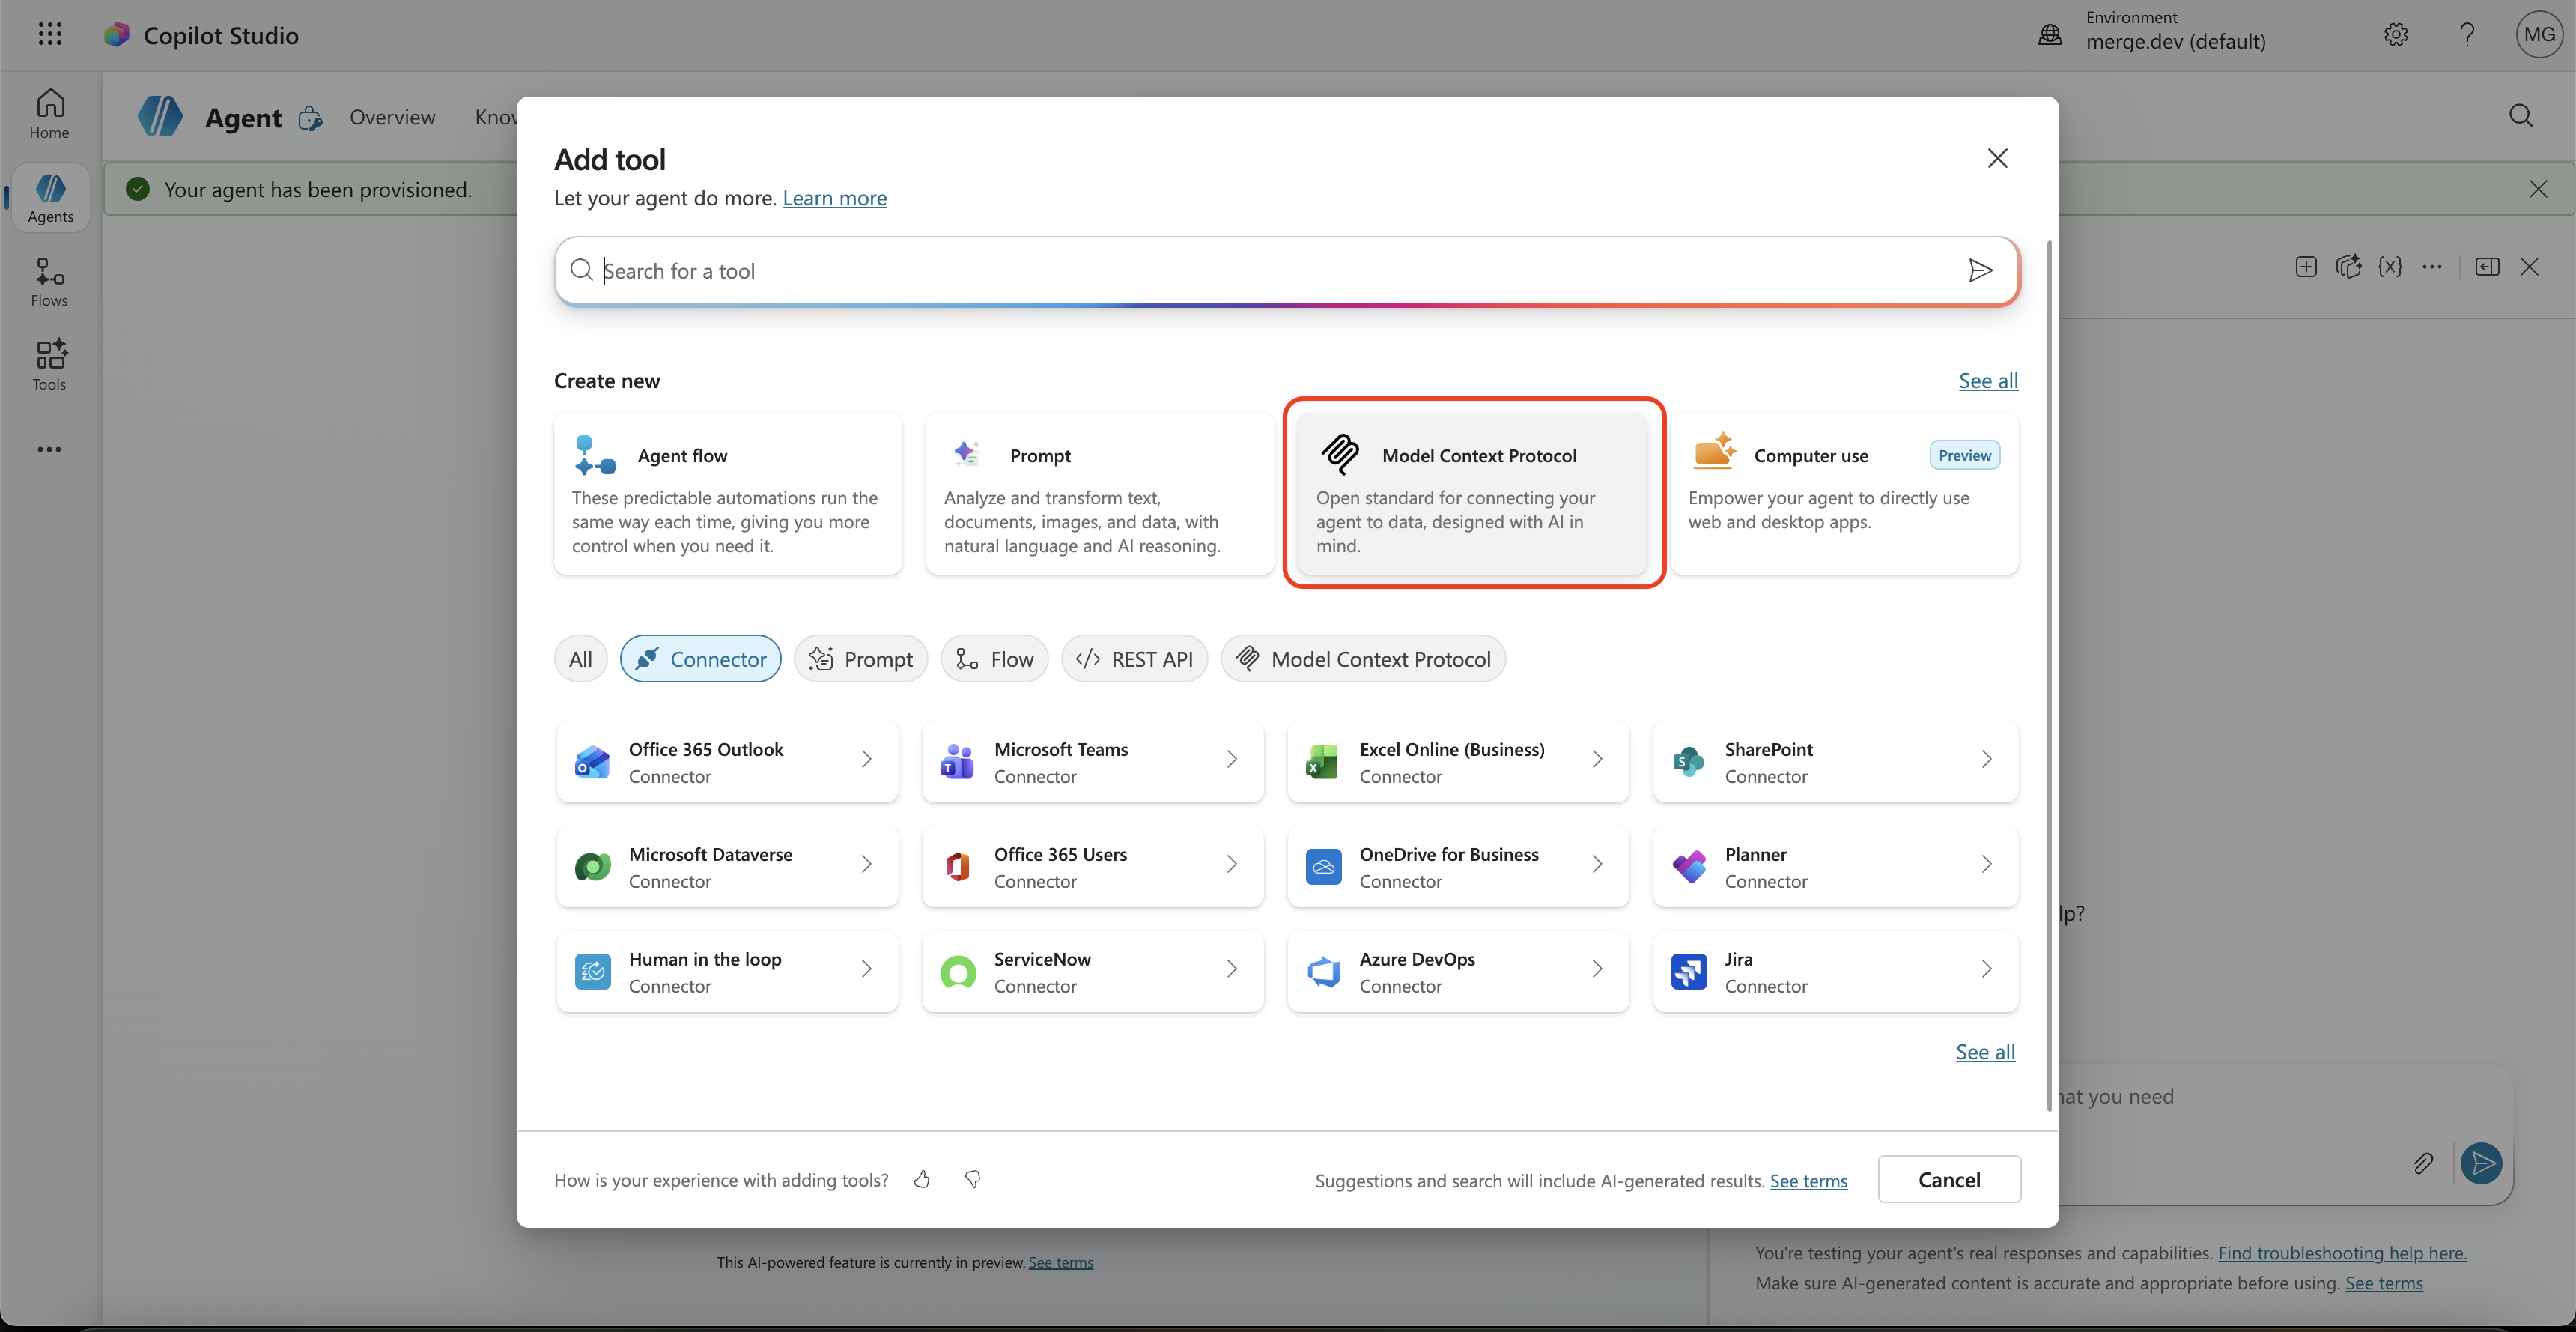The width and height of the screenshot is (2576, 1332).
Task: Filter tools by REST API
Action: (1135, 659)
